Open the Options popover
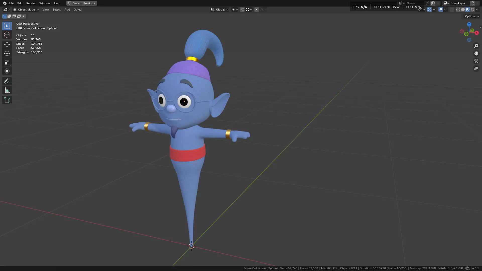 pos(472,16)
